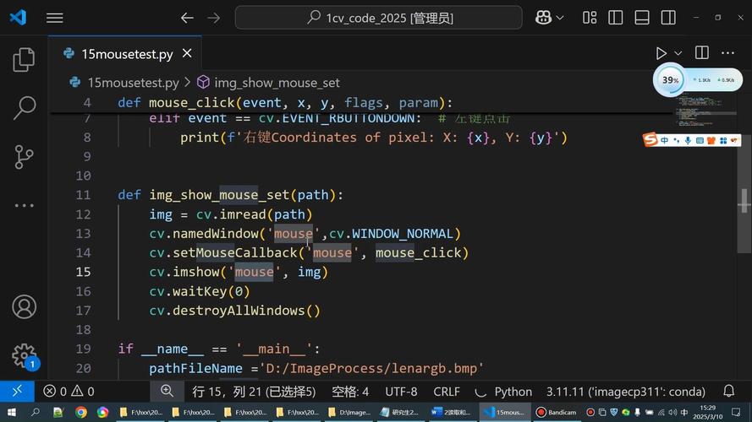Open notifications bell in status bar
The width and height of the screenshot is (752, 422).
728,391
